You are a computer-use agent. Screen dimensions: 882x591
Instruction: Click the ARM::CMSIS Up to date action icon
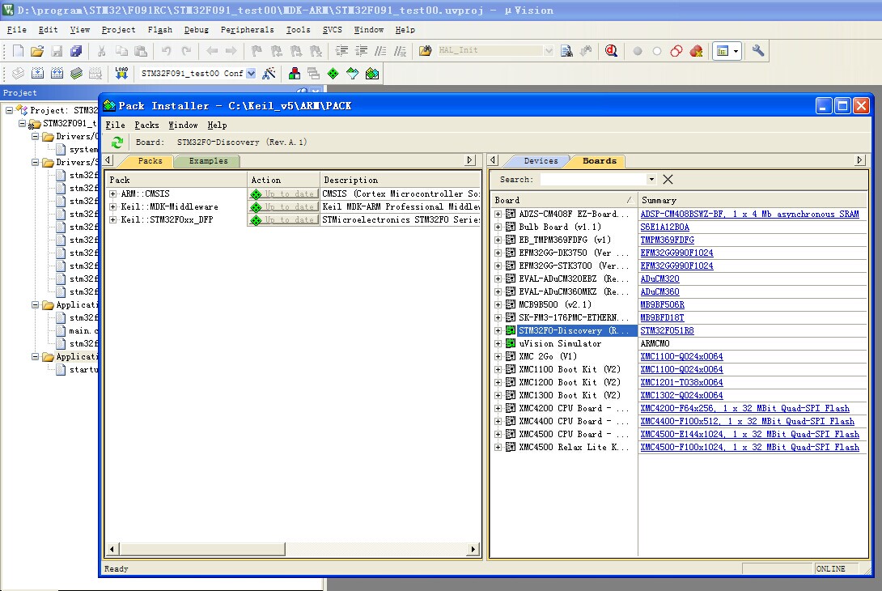[256, 194]
